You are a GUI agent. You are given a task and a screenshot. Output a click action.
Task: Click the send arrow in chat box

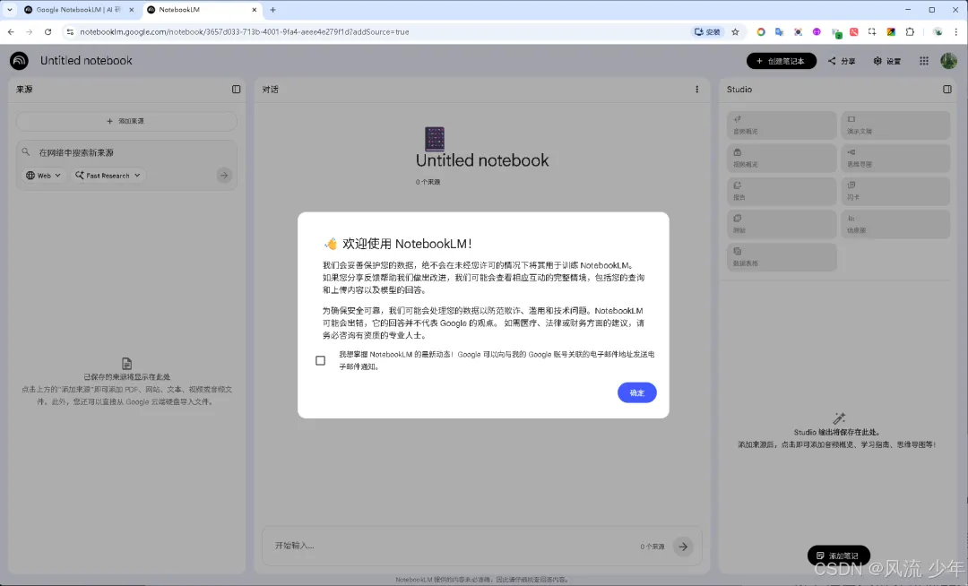683,547
